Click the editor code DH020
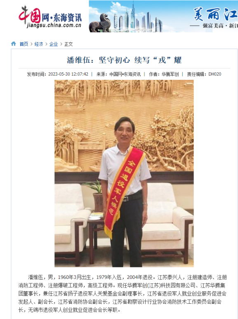 click(215, 74)
